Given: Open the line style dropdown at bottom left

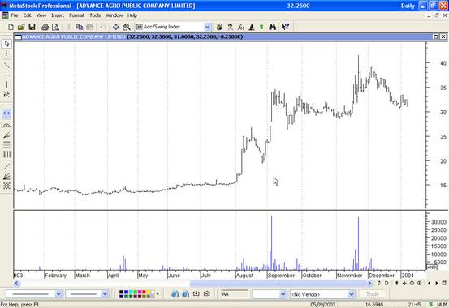Looking at the screenshot, I should (x=58, y=294).
